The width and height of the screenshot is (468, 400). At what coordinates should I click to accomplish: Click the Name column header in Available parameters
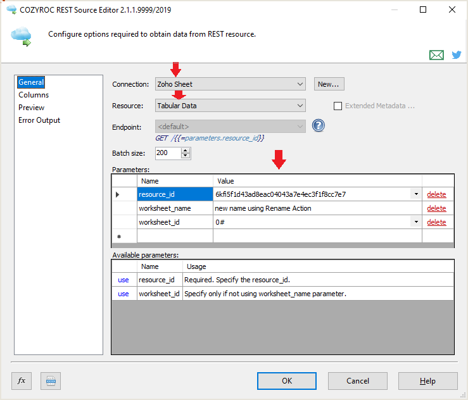(160, 266)
